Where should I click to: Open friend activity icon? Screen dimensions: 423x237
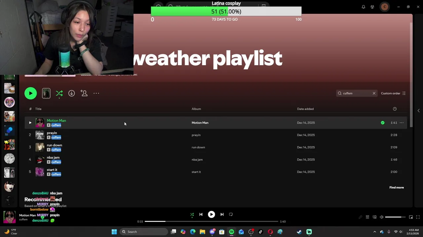click(x=372, y=7)
